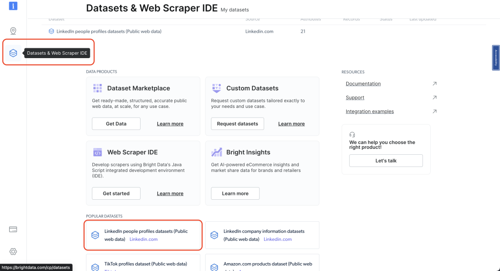Open LinkedIn company information datasets card

click(262, 235)
